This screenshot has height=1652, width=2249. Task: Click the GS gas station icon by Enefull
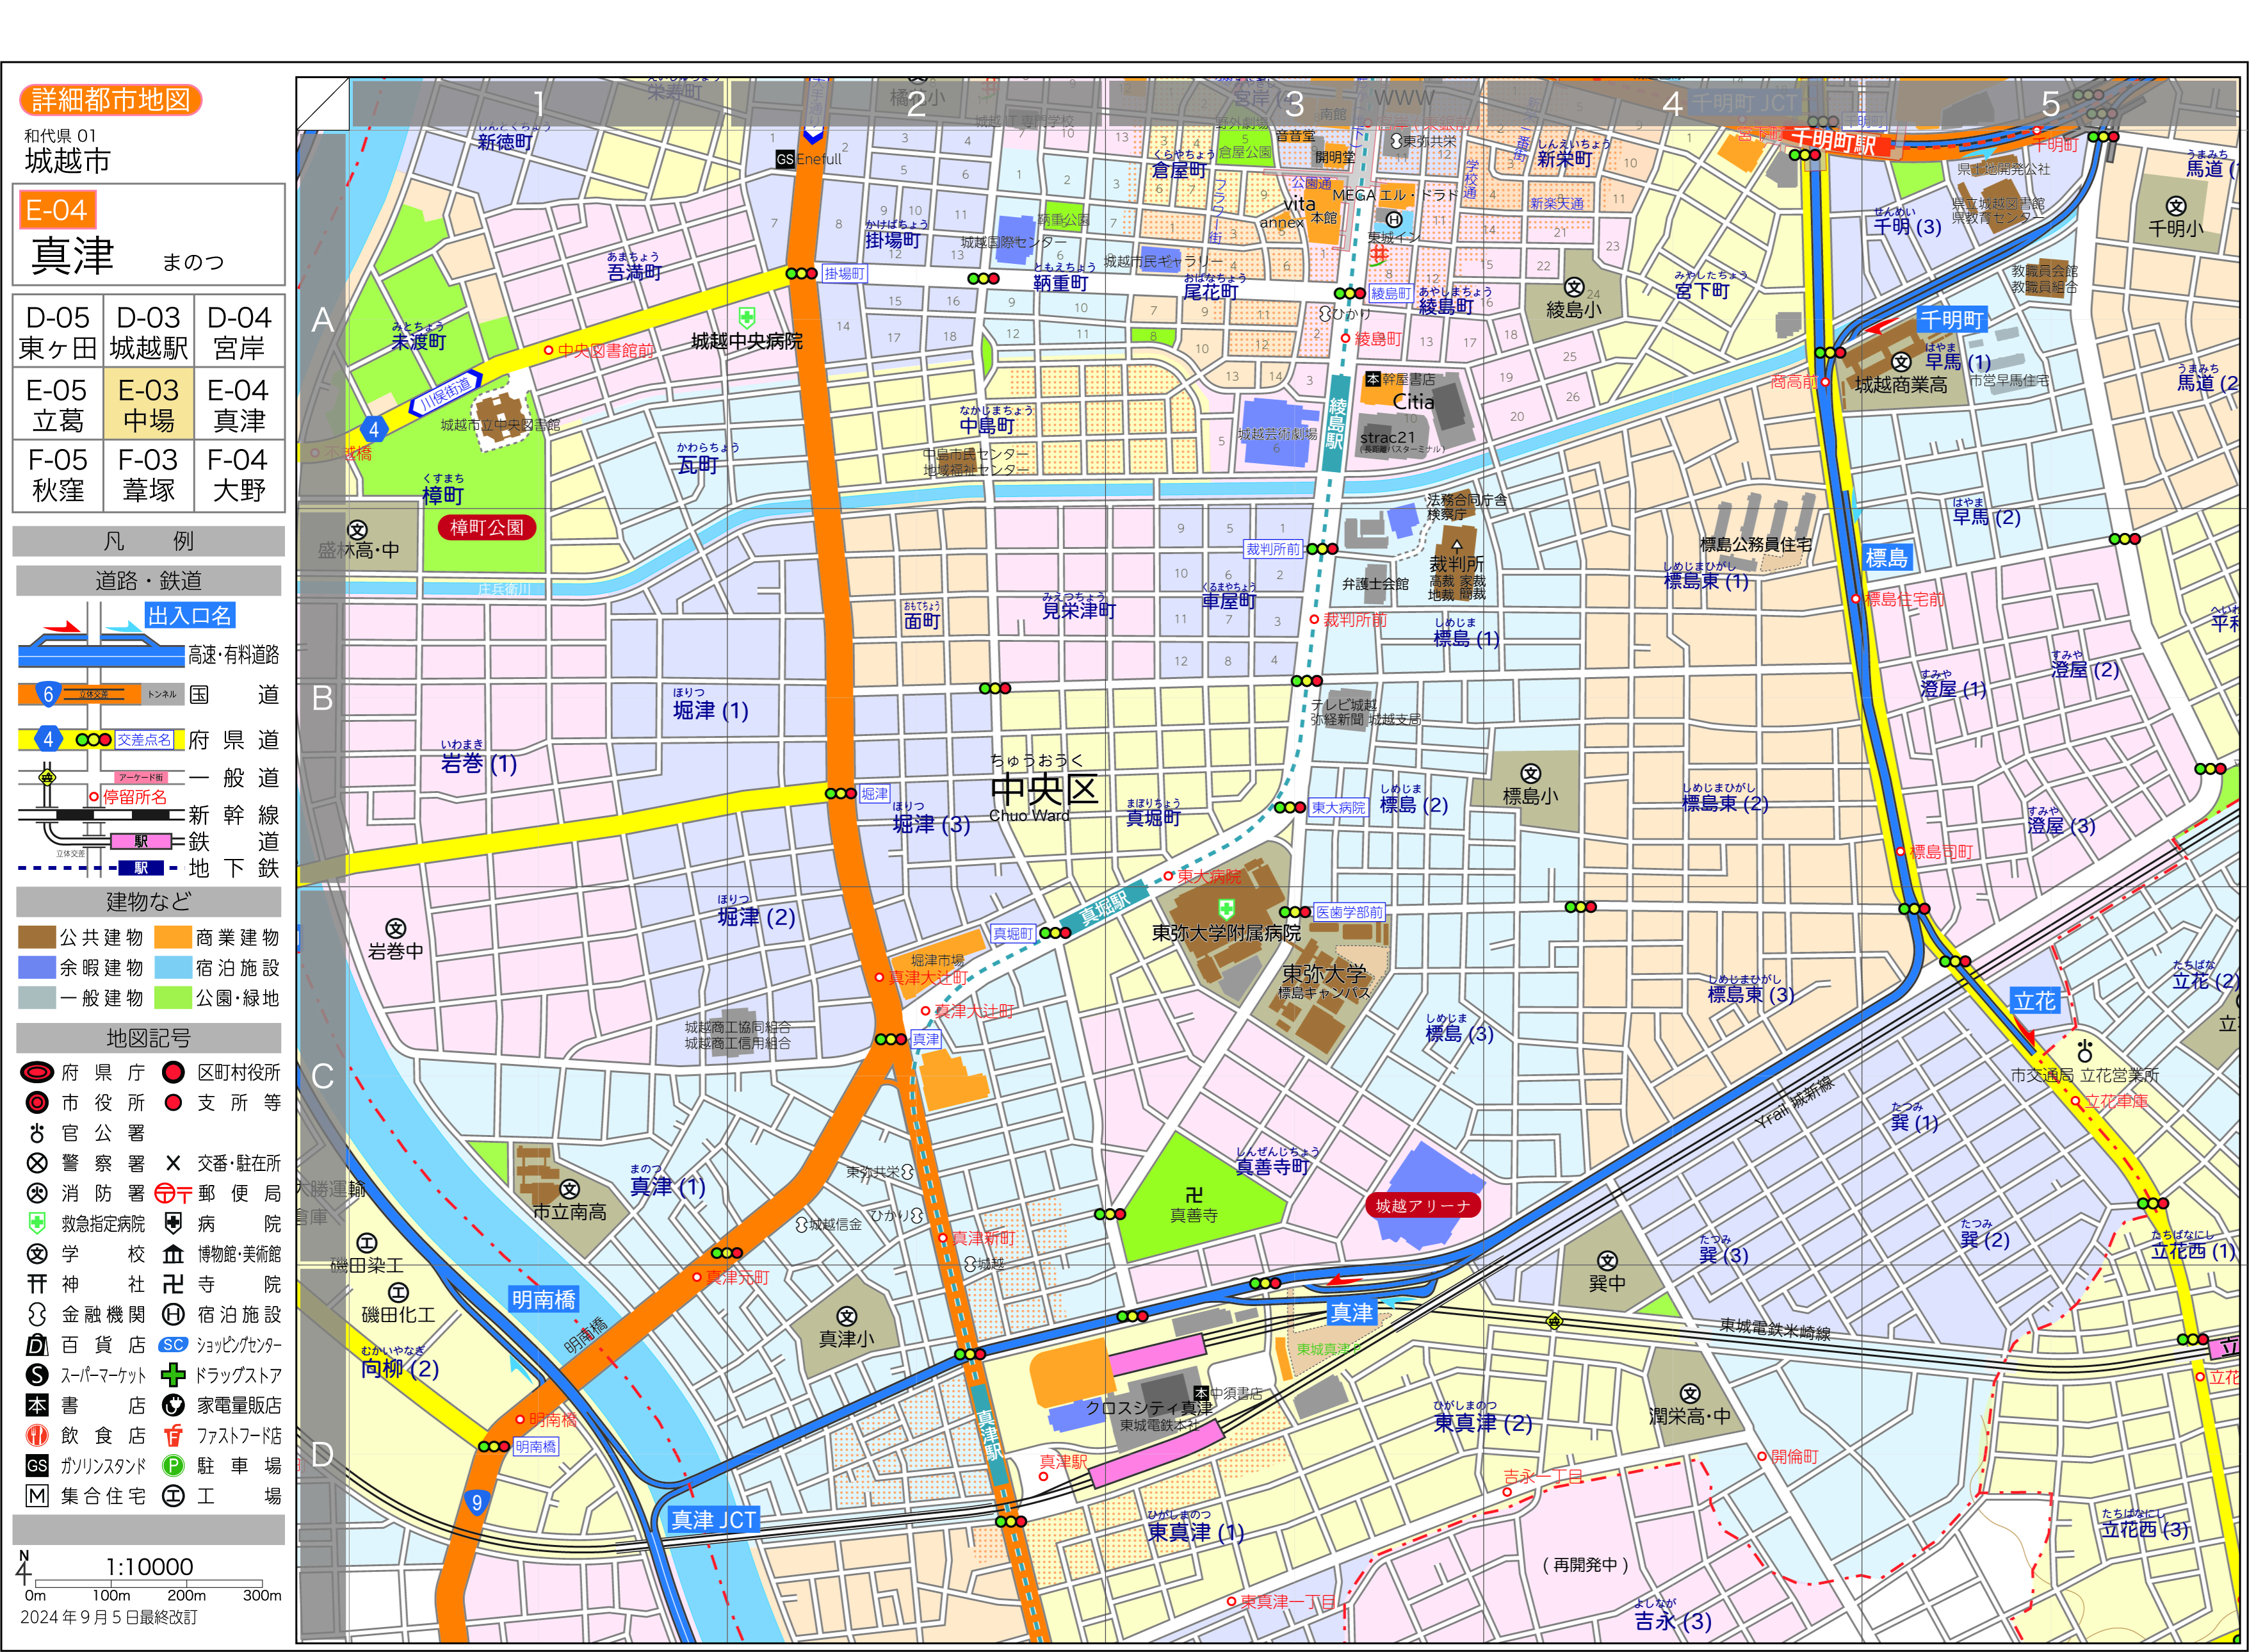(784, 159)
